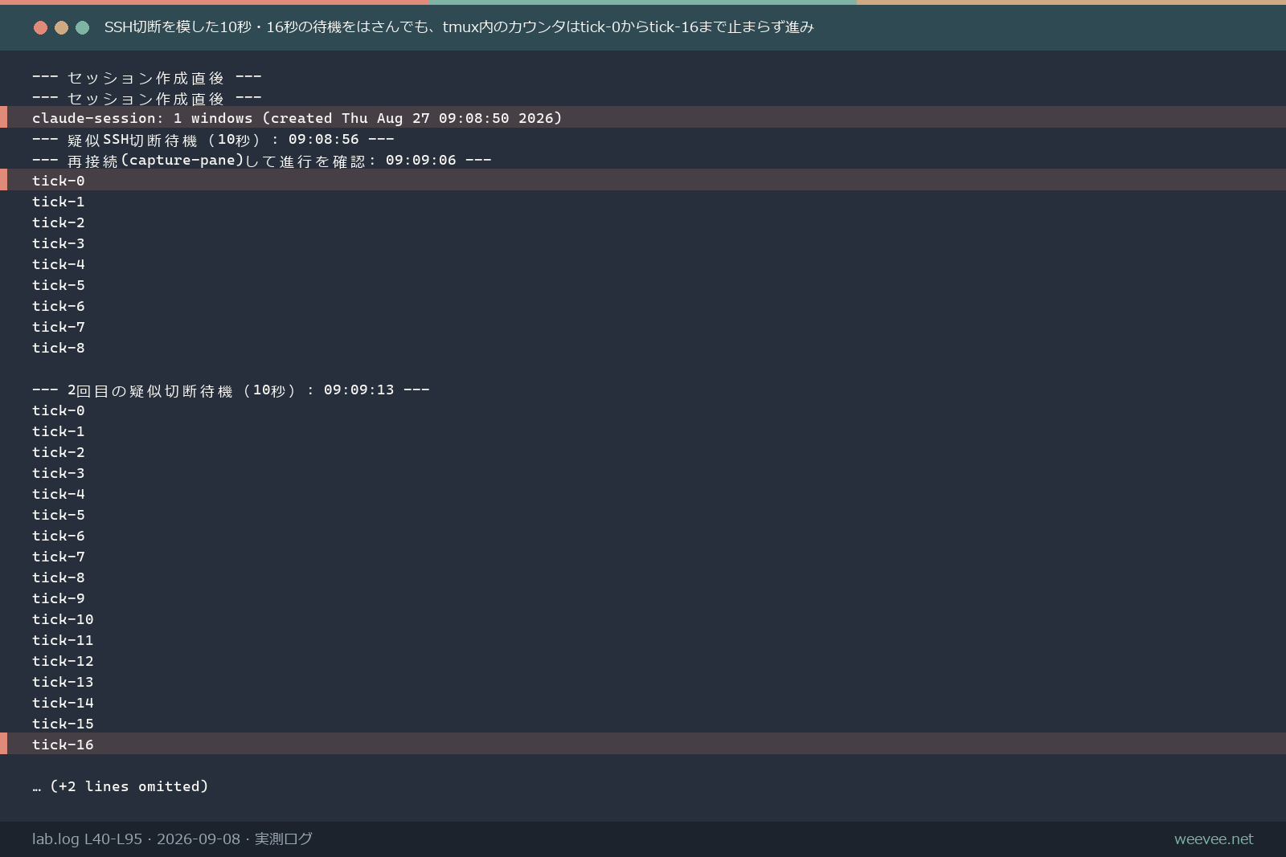Click the red close dot in title bar
Image resolution: width=1286 pixels, height=857 pixels.
[40, 27]
